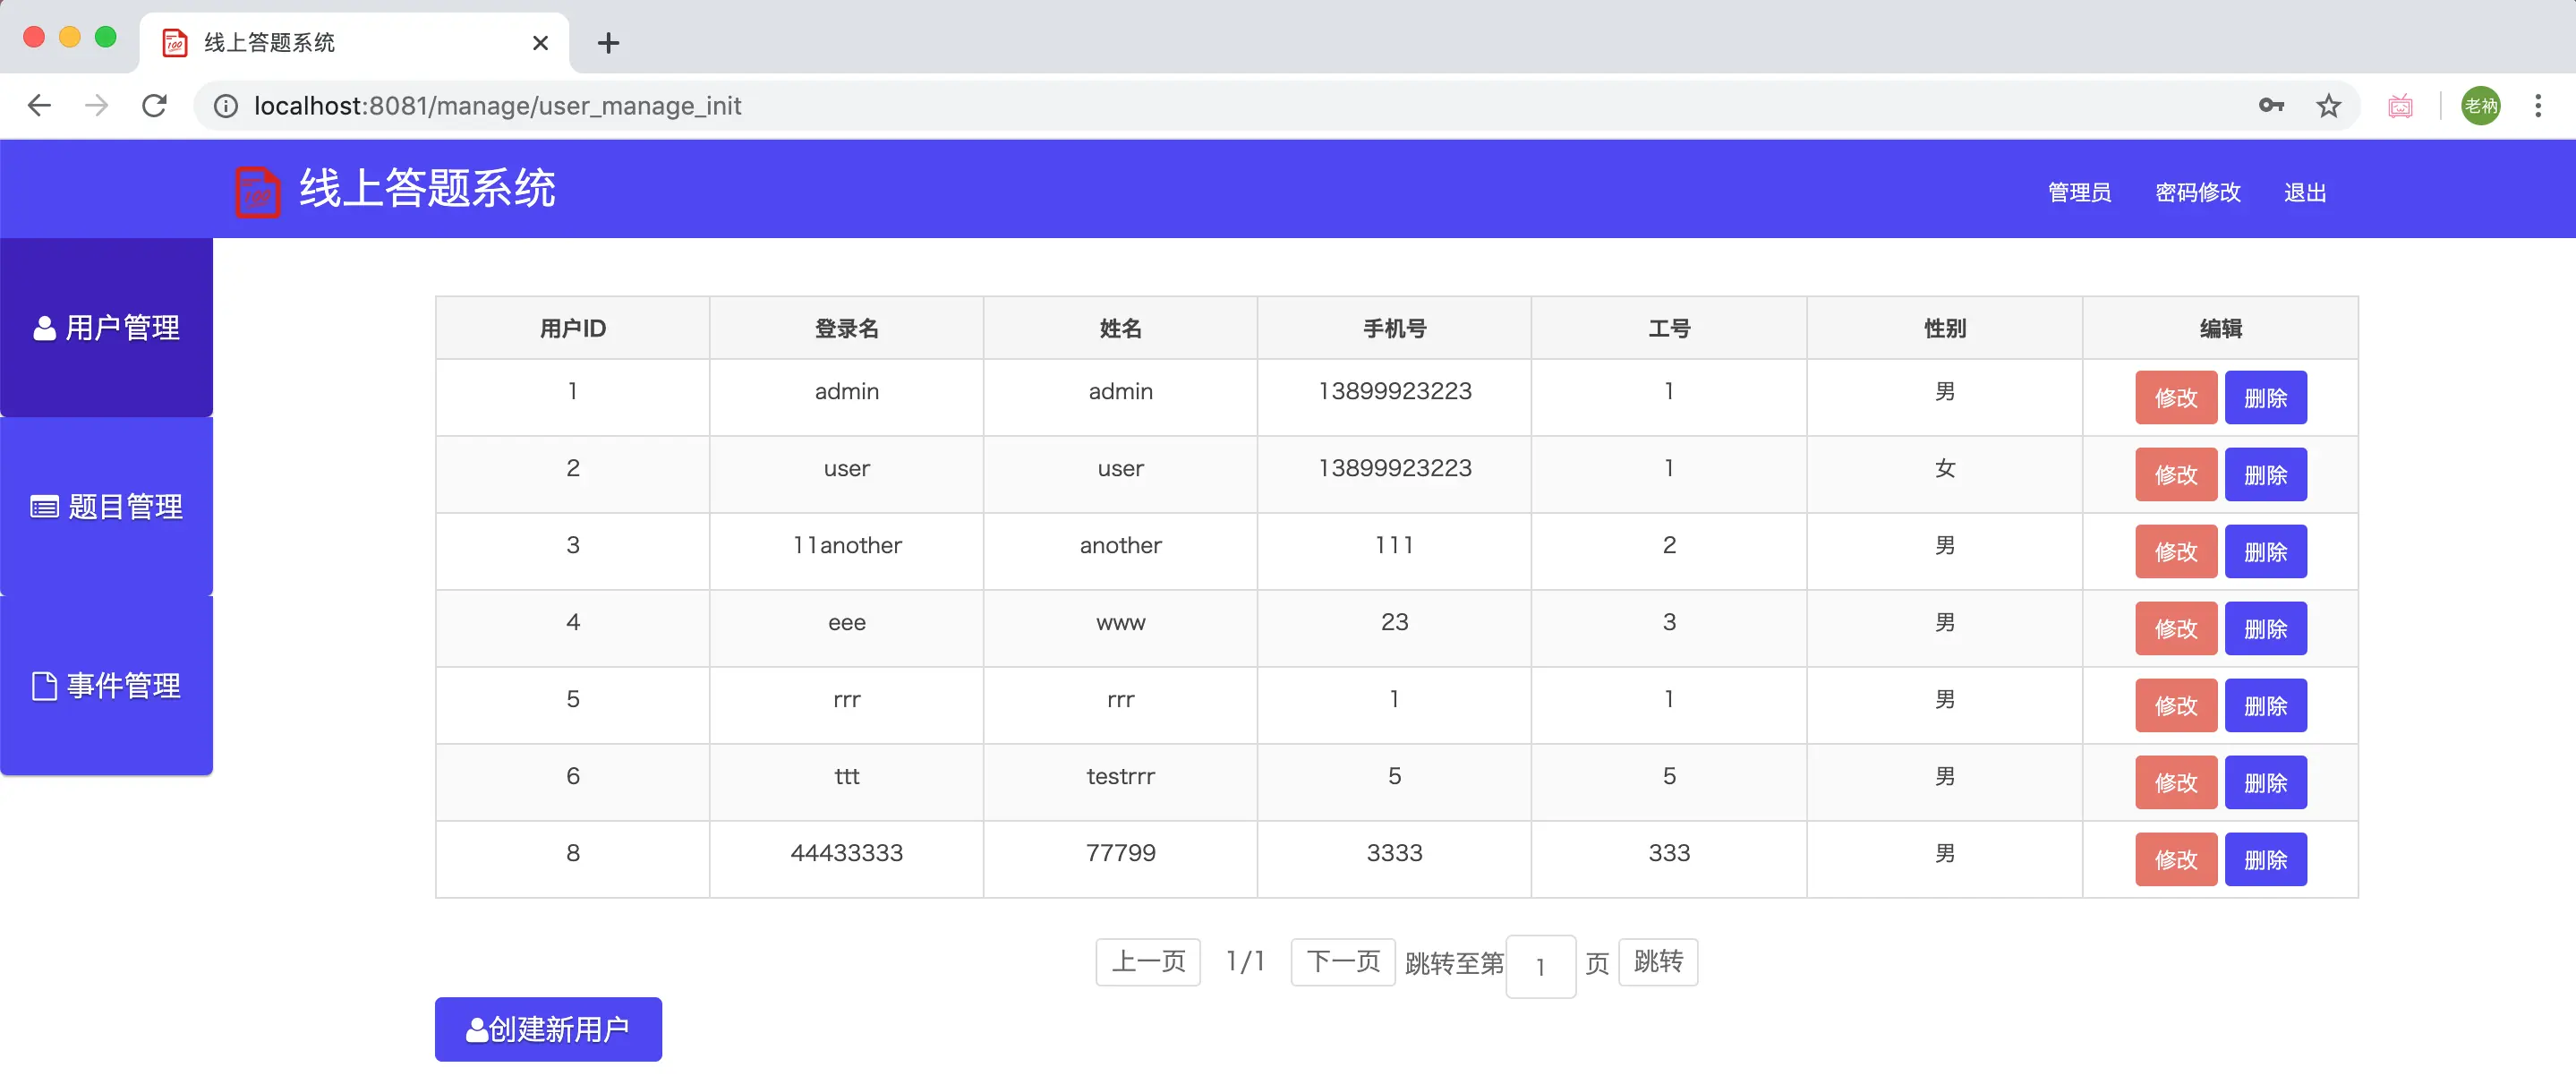This screenshot has height=1076, width=2576.
Task: Click the pink TV extension icon
Action: click(2400, 105)
